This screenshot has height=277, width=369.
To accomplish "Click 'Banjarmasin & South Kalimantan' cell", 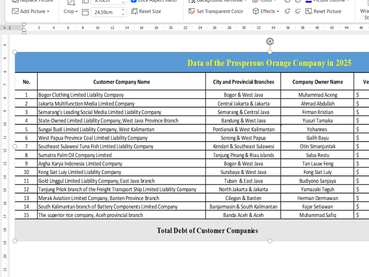I will click(x=243, y=206).
